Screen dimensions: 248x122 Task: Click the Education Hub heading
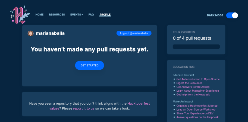184,67
